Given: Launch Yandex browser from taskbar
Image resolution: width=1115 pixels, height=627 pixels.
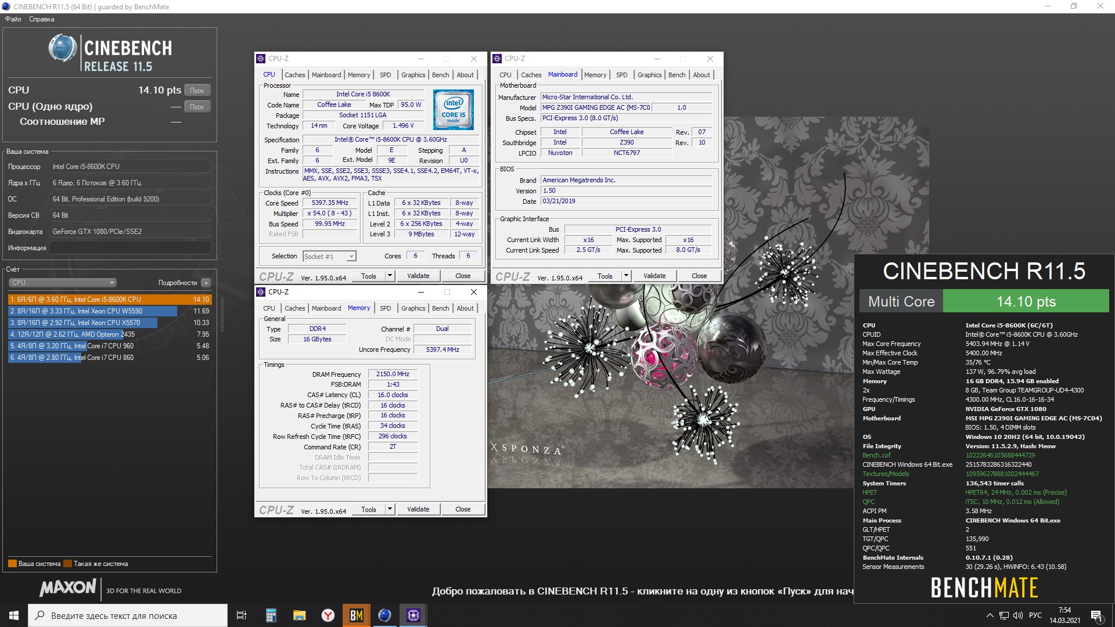Looking at the screenshot, I should coord(328,615).
